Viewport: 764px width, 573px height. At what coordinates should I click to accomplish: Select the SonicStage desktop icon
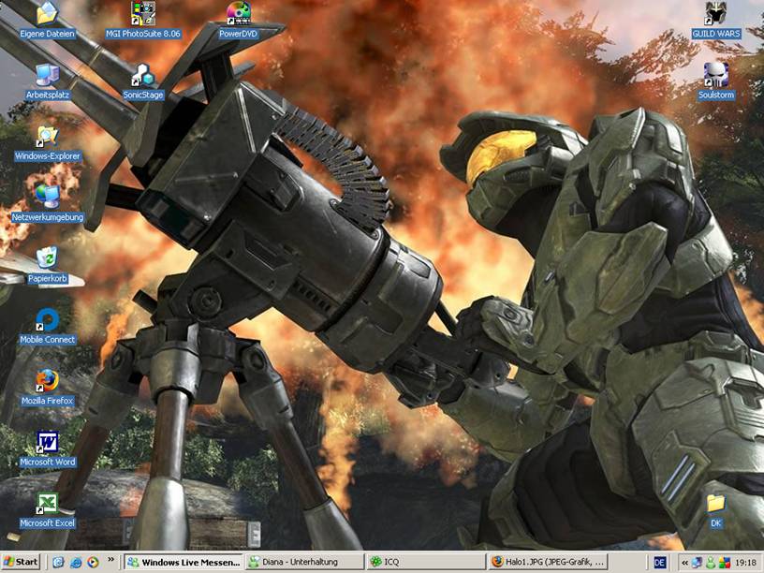point(142,76)
